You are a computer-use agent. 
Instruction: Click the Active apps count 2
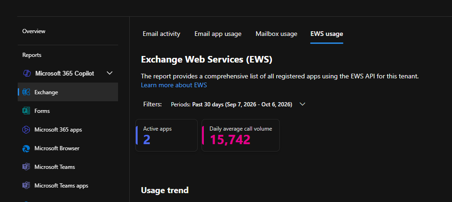[x=147, y=139]
